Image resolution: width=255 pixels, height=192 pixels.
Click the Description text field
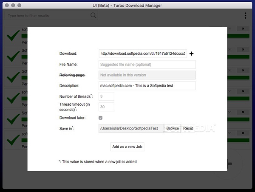click(x=147, y=86)
